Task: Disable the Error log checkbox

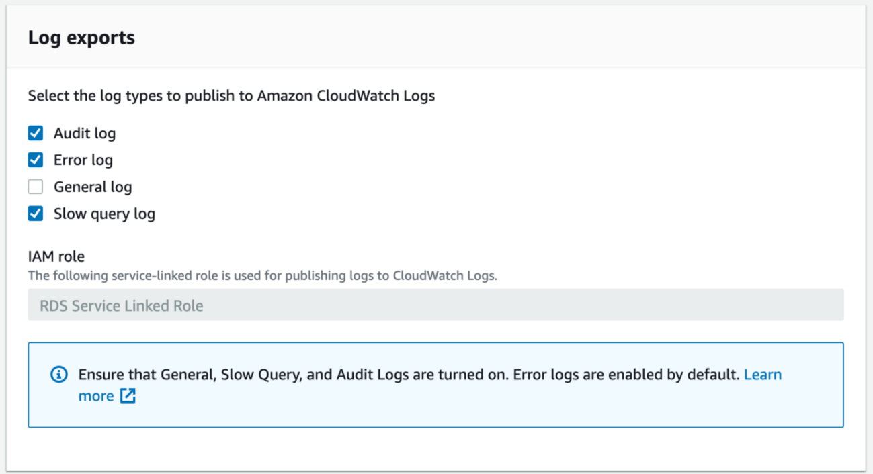Action: point(36,160)
